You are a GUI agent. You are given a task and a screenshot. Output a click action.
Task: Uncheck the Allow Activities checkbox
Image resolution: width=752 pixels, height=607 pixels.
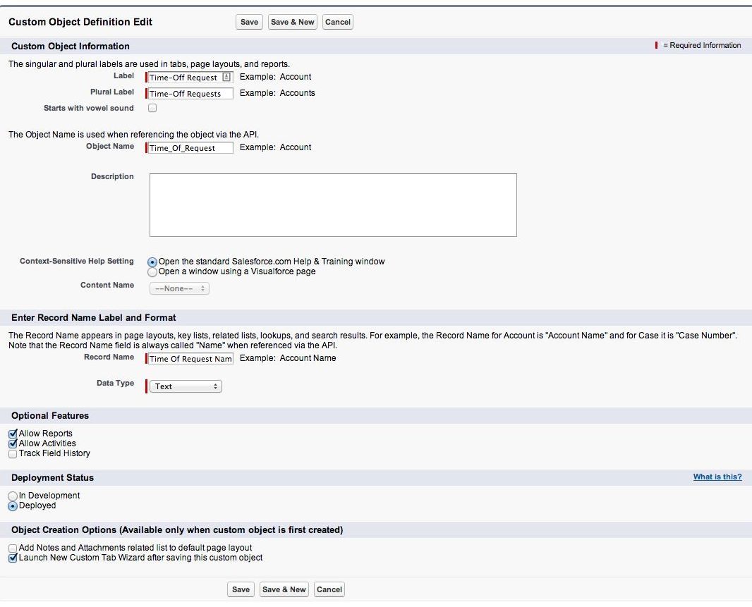[13, 443]
